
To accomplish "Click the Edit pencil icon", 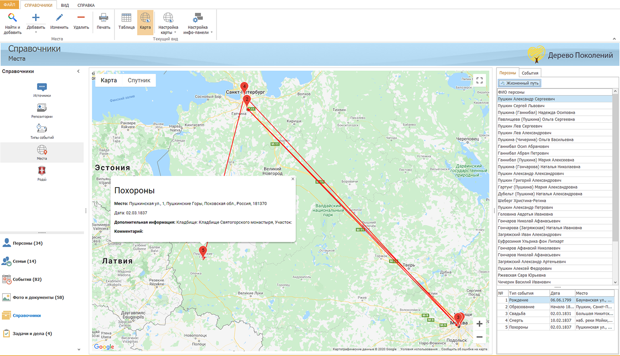I will pos(59,18).
